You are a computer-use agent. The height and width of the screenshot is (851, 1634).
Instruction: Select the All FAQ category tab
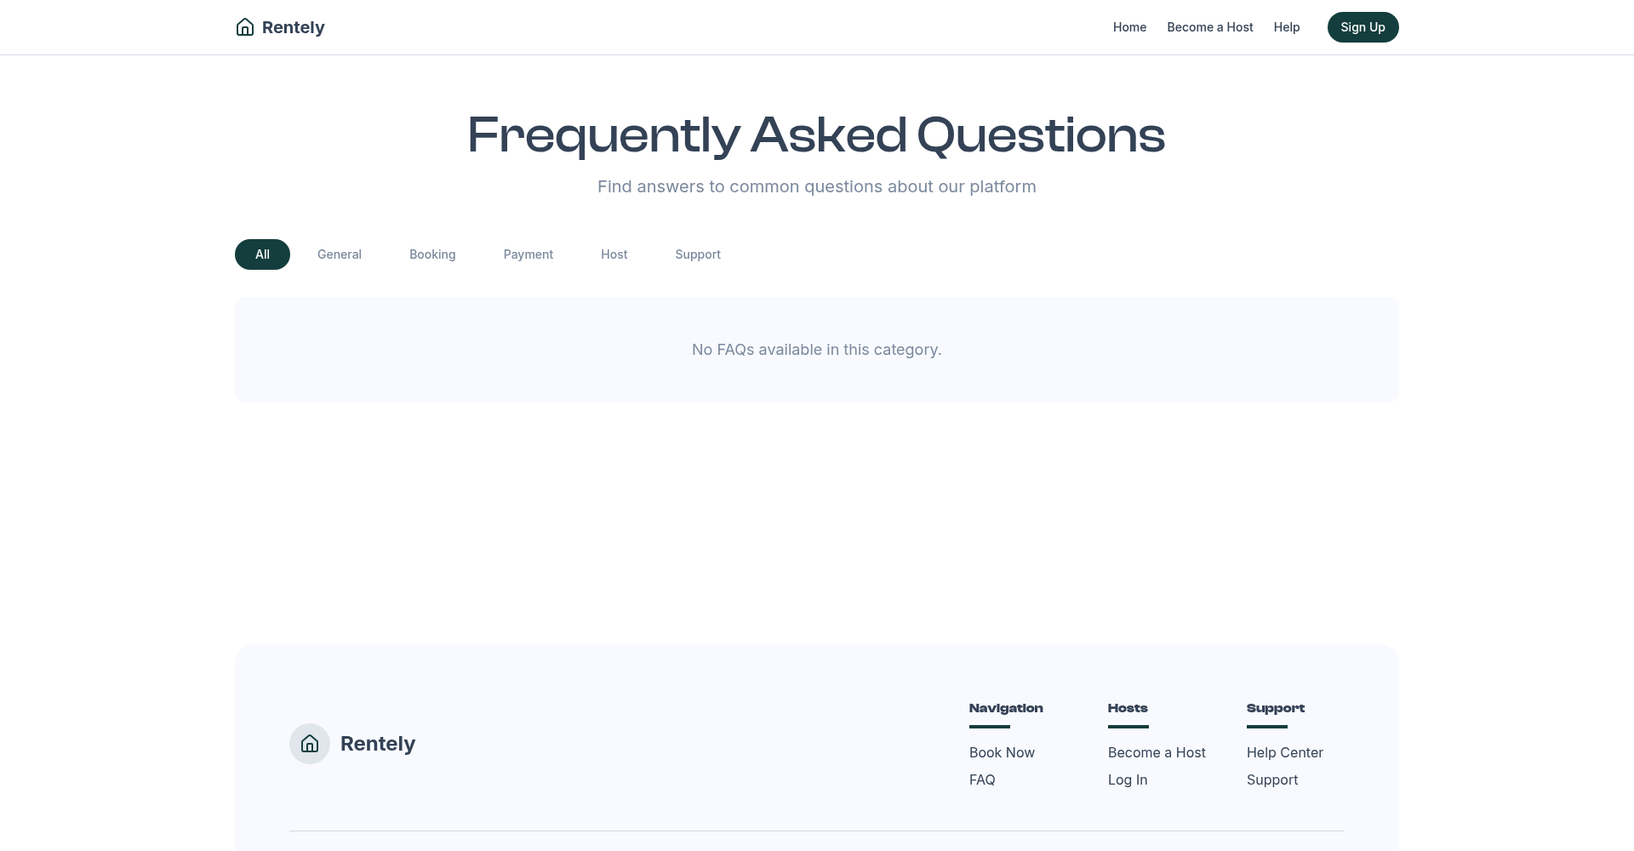[262, 254]
